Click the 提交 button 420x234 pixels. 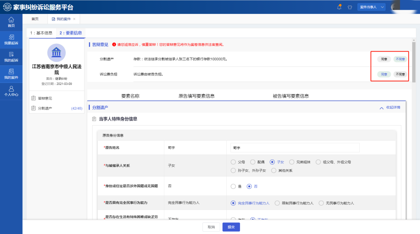click(231, 227)
